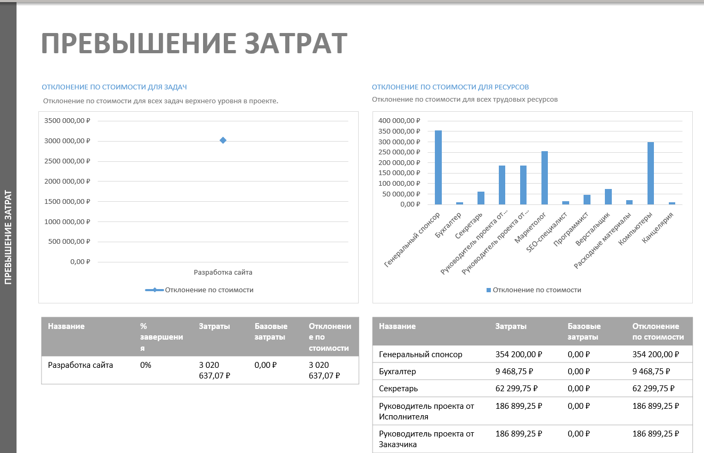Select the Бухгалтер table cell
The image size is (704, 453).
click(x=398, y=372)
